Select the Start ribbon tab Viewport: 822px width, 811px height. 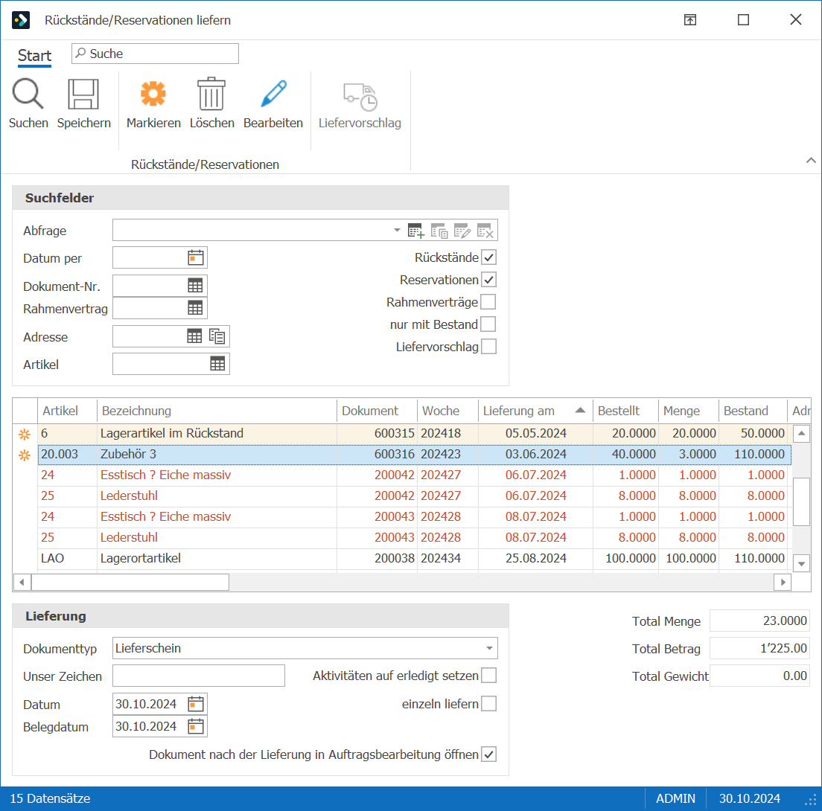click(34, 56)
